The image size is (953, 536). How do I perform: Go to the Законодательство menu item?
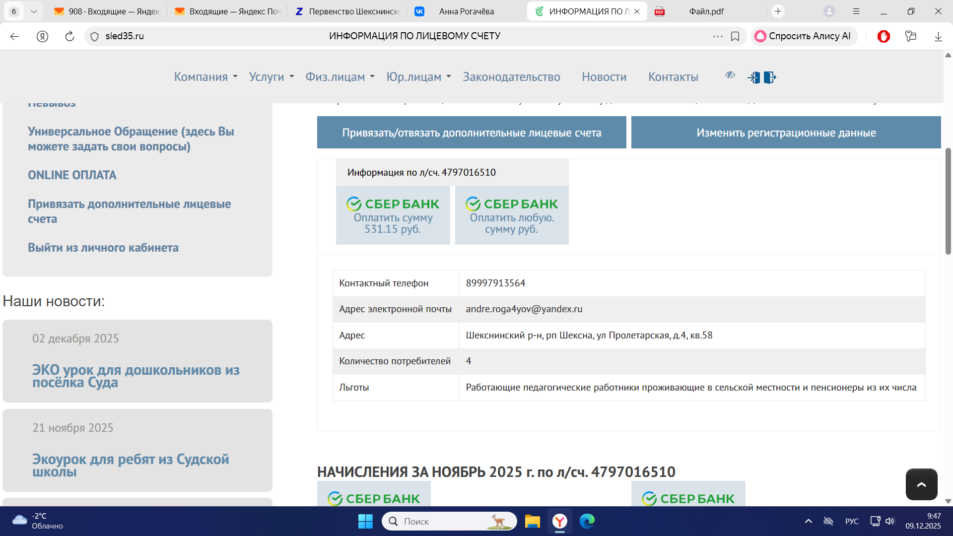coord(511,77)
